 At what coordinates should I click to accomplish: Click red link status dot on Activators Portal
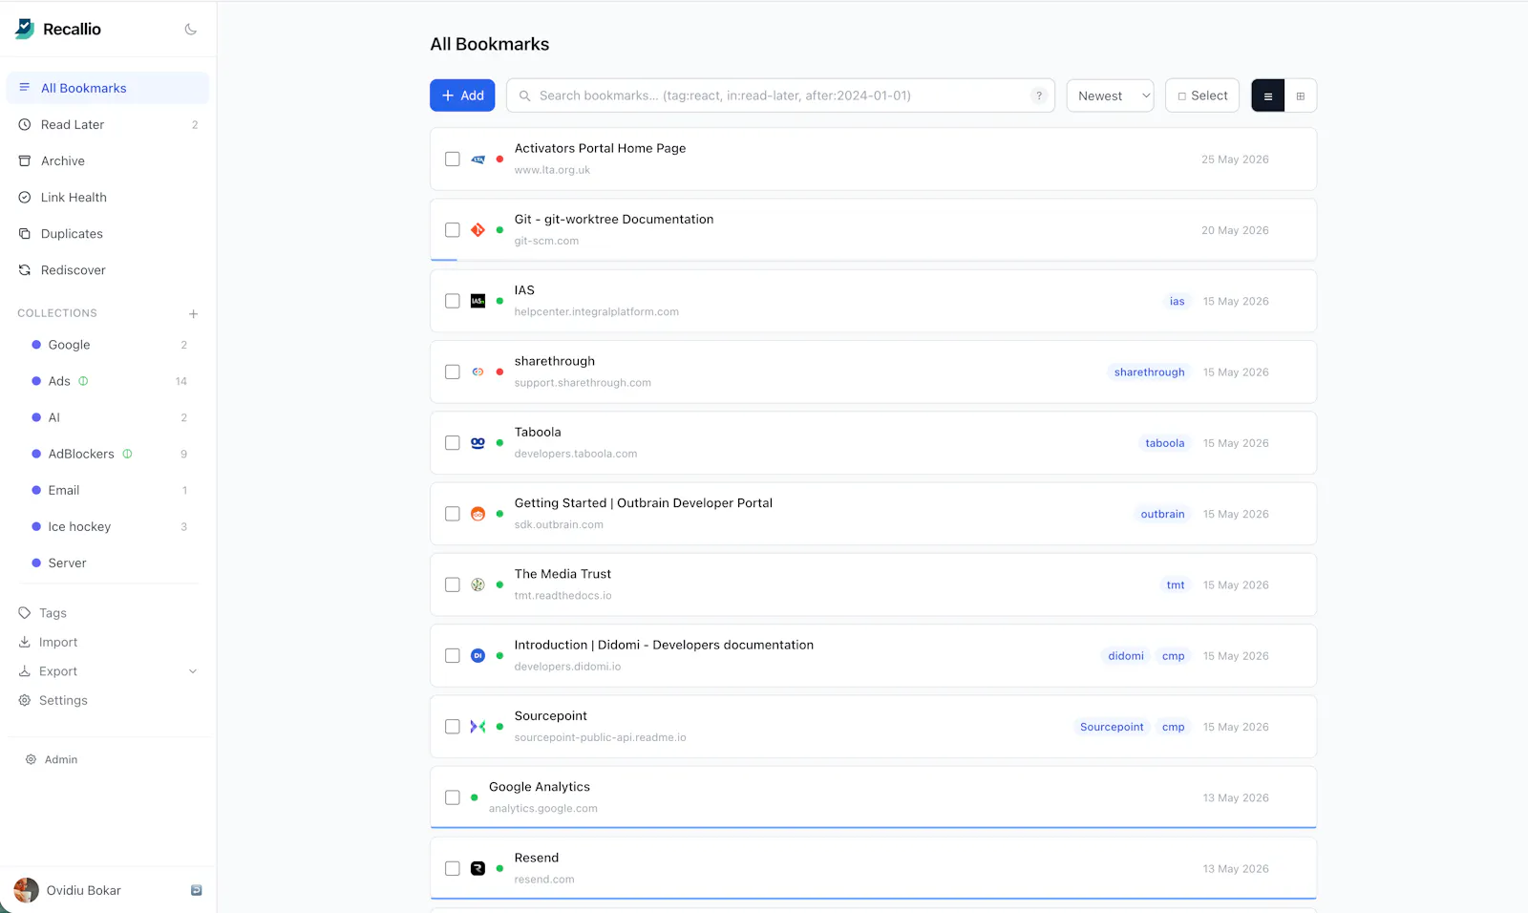pos(499,159)
